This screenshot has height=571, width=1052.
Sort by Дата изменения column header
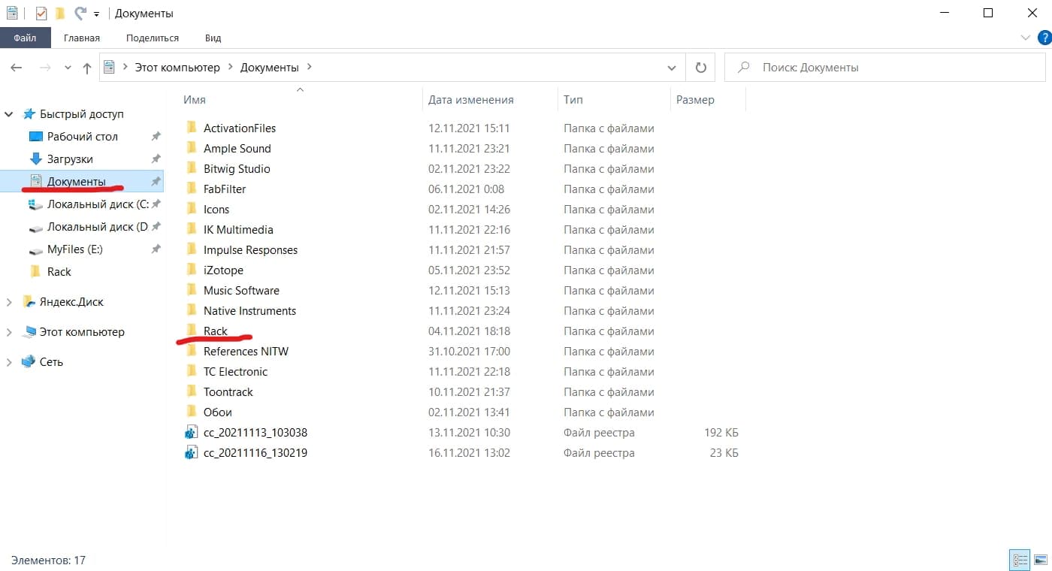tap(470, 100)
